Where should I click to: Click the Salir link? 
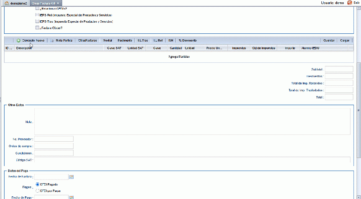(x=356, y=3)
